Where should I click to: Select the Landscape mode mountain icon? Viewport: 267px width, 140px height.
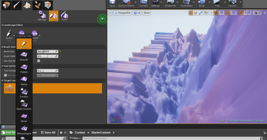click(x=27, y=5)
